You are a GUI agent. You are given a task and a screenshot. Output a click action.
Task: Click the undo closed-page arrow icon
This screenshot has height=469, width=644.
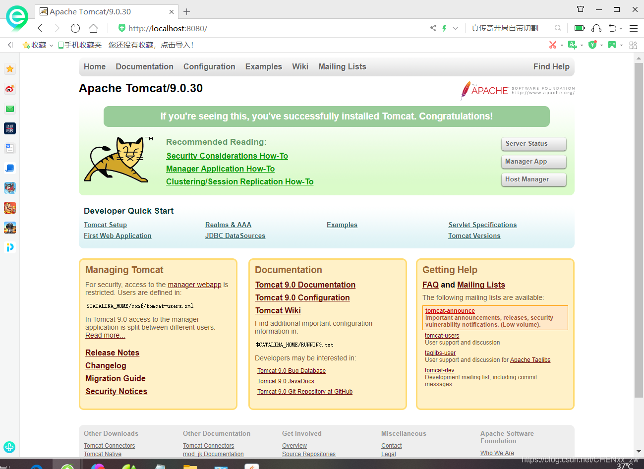tap(613, 28)
